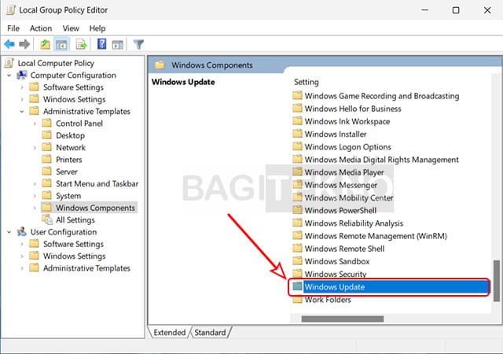Click folder icon beside Windows Installer
The width and height of the screenshot is (503, 354).
[297, 134]
